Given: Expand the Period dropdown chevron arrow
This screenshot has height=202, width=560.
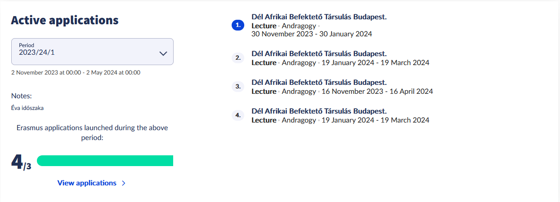Looking at the screenshot, I should coord(163,53).
